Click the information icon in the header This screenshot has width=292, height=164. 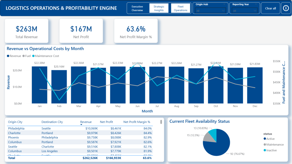(286, 8)
